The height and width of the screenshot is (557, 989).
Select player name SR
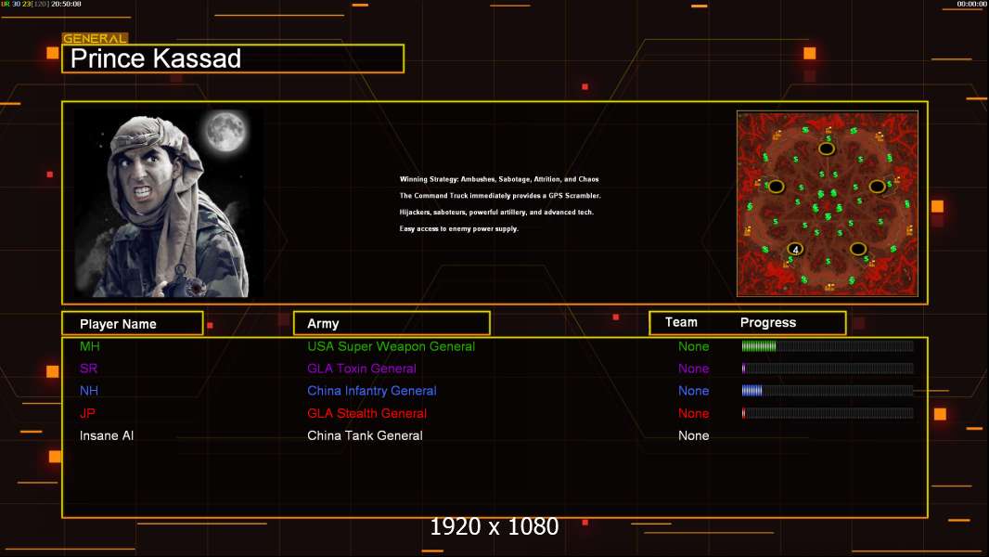(88, 369)
